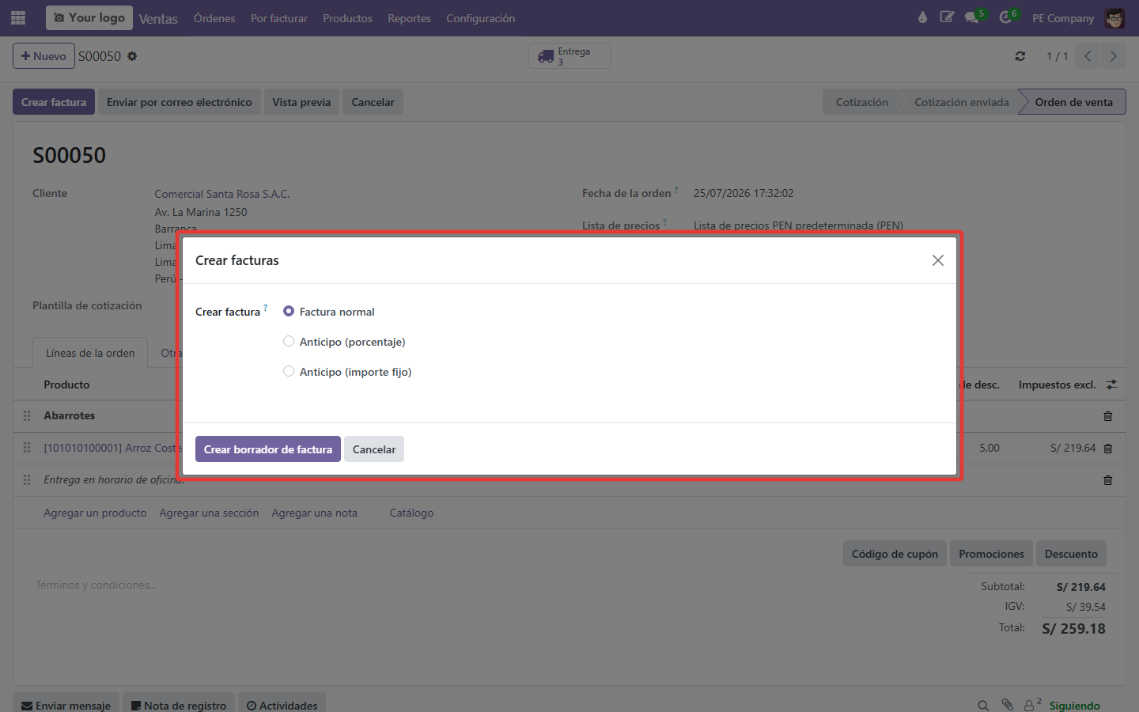This screenshot has height=712, width=1139.
Task: Select Factura normal radio option
Action: pos(289,311)
